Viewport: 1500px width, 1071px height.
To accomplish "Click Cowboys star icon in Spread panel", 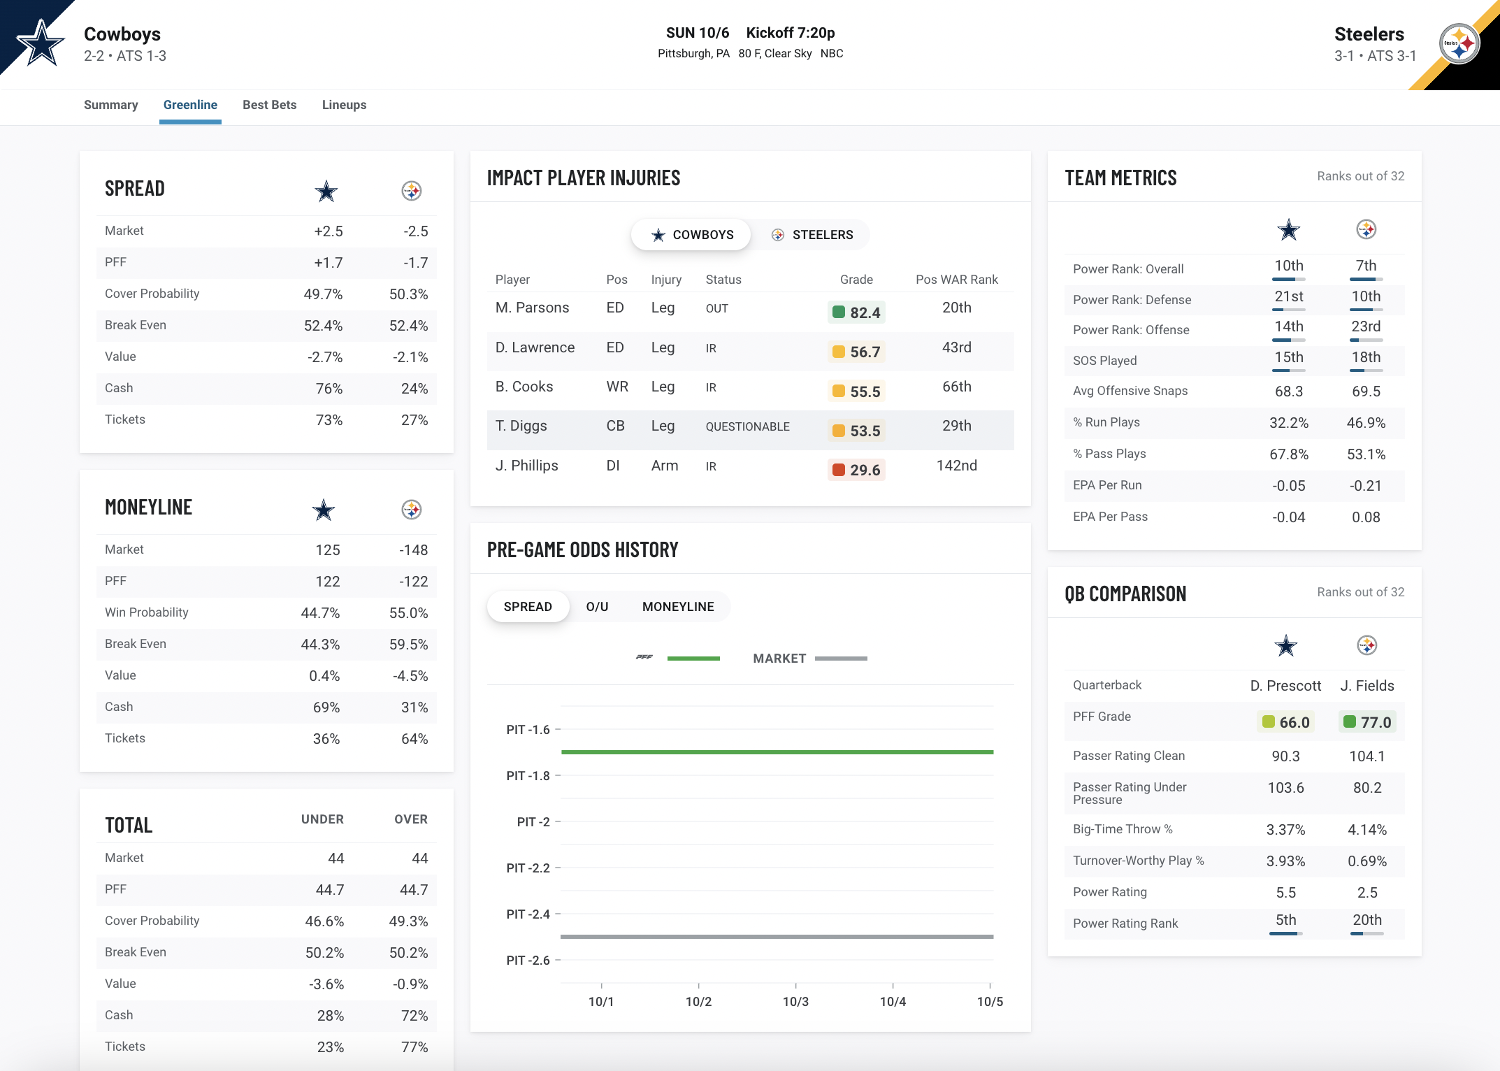I will coord(326,191).
